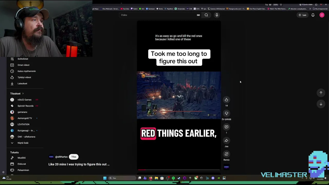
Task: Open the Short title text
Action: point(79,164)
